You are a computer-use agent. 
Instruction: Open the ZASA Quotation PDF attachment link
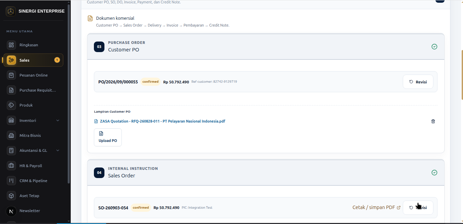click(x=163, y=121)
